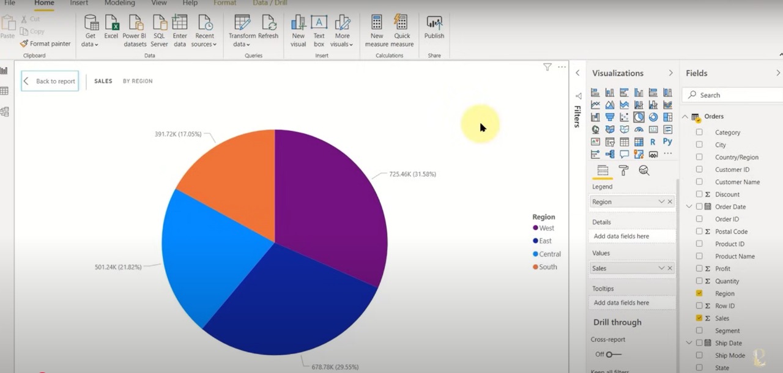
Task: Choose the funnel chart visualization
Action: click(x=609, y=117)
